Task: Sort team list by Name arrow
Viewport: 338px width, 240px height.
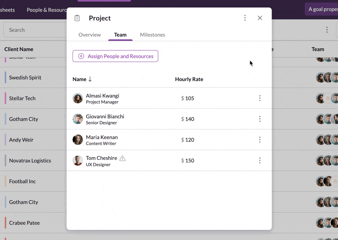Action: [x=90, y=79]
